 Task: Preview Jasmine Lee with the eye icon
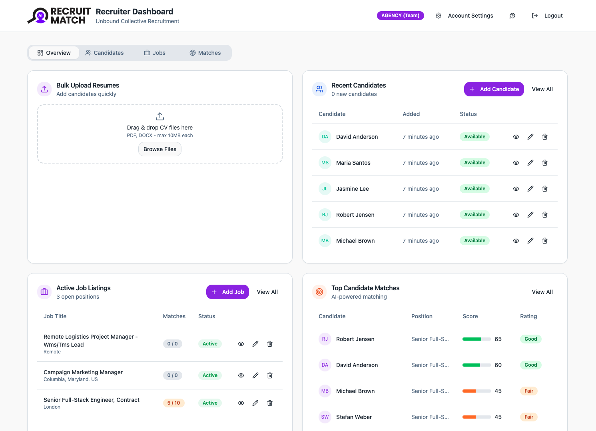coord(516,189)
